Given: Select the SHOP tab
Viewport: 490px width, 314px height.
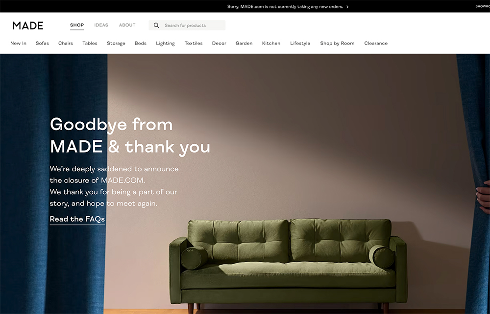Looking at the screenshot, I should (77, 25).
